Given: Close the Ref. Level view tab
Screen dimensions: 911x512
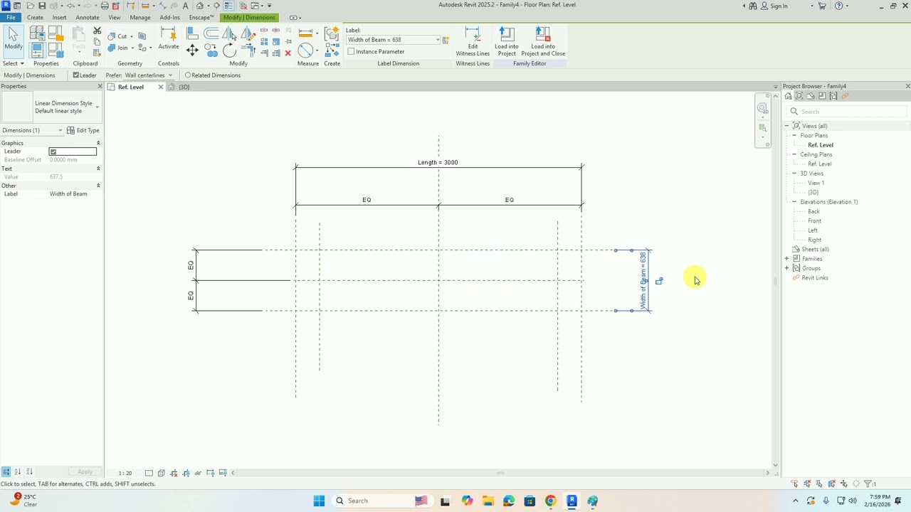Looking at the screenshot, I should (x=160, y=87).
